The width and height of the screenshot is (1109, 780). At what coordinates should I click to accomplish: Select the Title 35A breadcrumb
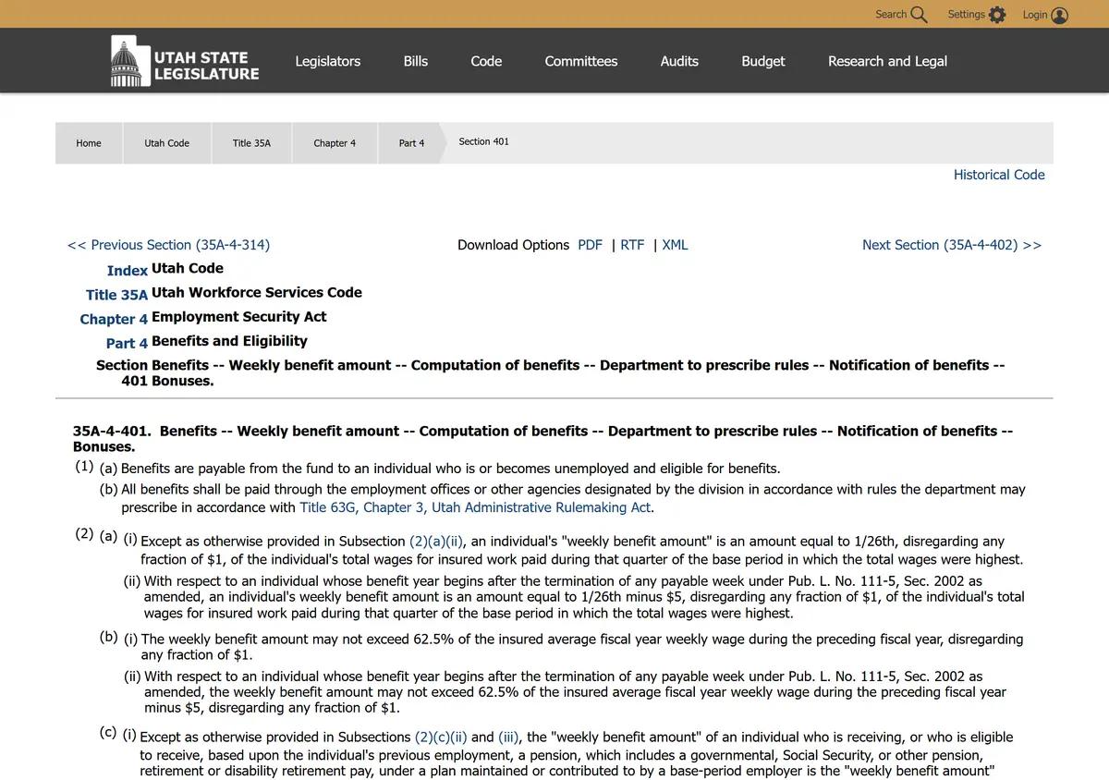tap(251, 143)
